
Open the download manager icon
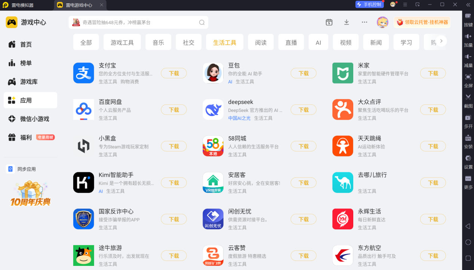click(347, 22)
